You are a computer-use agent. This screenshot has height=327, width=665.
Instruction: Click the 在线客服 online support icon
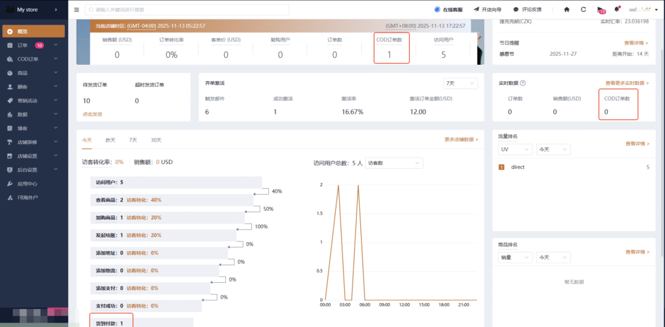click(x=438, y=10)
